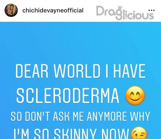Open the three-dot more options menu
This screenshot has height=139, width=161.
pyautogui.click(x=152, y=10)
